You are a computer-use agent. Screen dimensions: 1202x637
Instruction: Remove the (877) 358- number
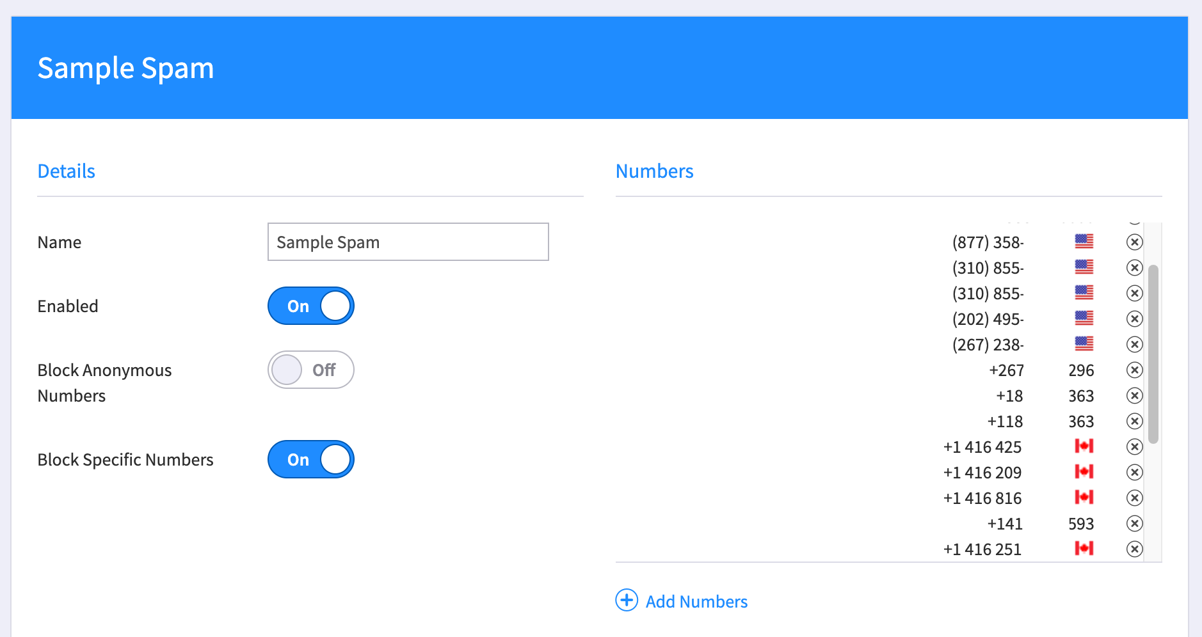(1134, 242)
